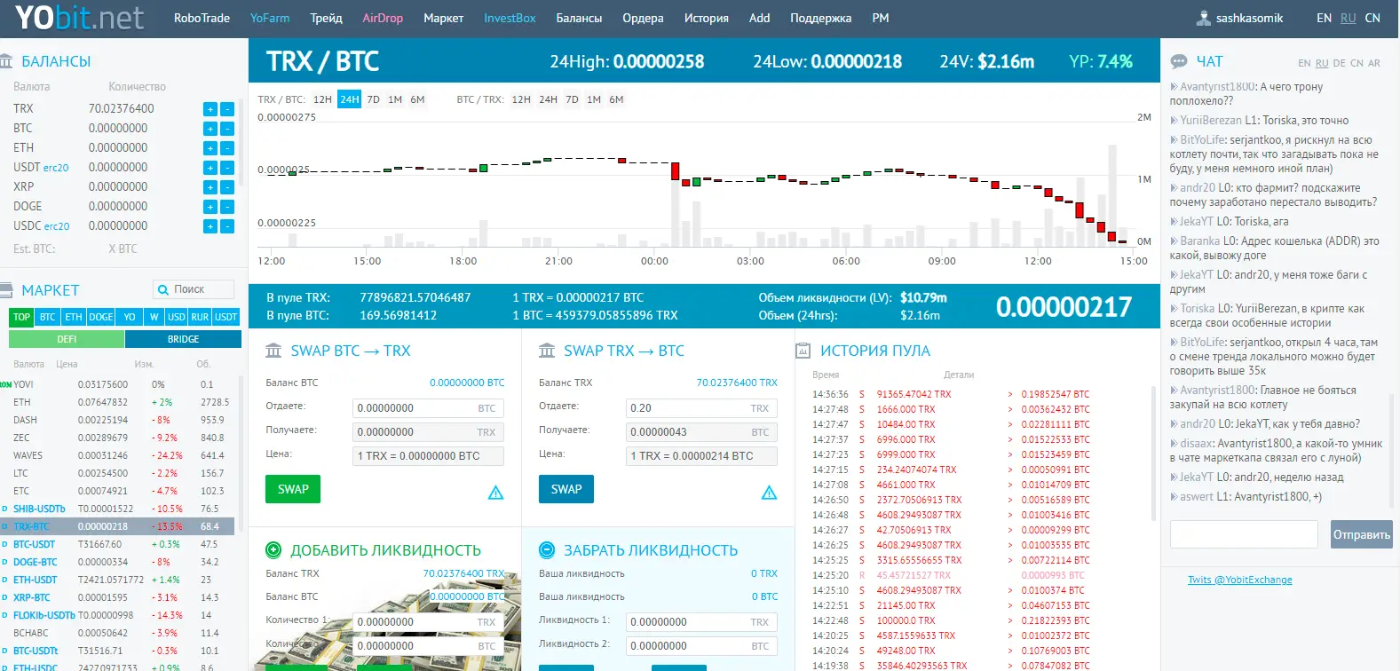1400x671 pixels.
Task: Click the minus withdraw icon for USDC erc20
Action: click(x=227, y=226)
